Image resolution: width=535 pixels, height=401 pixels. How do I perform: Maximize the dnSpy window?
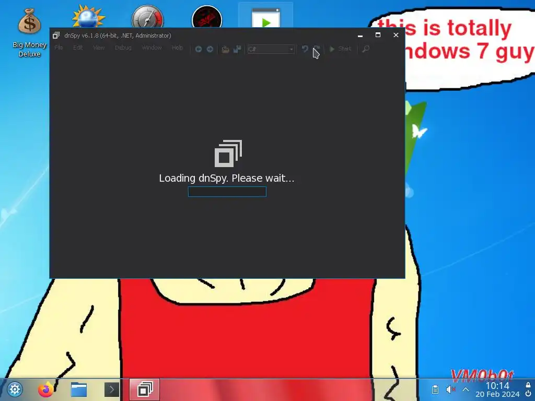tap(378, 35)
